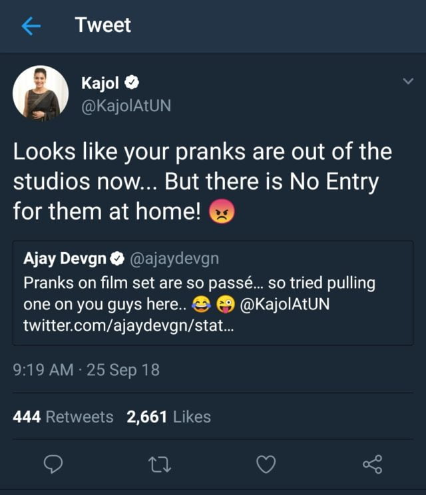Screen dimensions: 426x495
Task: Tap the 9:19 AM · 25 Sep 18 timestamp
Action: (87, 370)
